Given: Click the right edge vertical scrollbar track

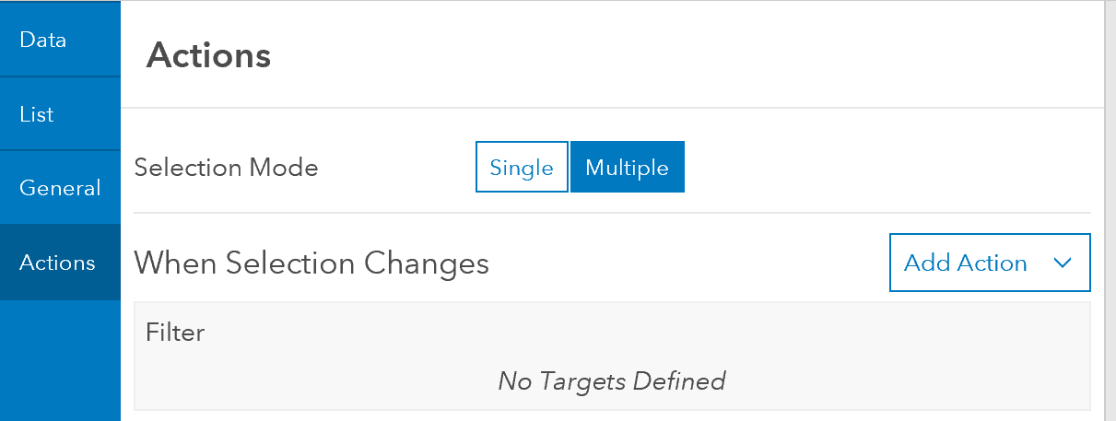Looking at the screenshot, I should 1110,210.
